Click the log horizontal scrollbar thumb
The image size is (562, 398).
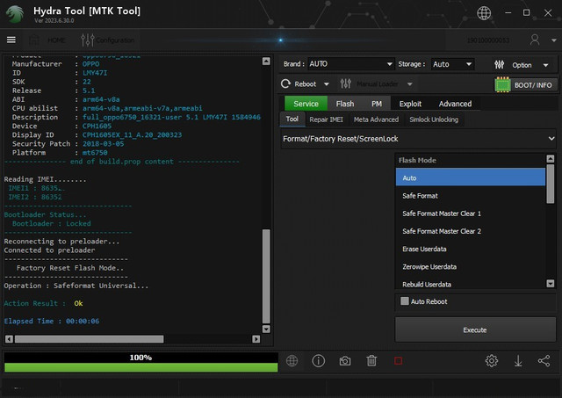(89, 339)
